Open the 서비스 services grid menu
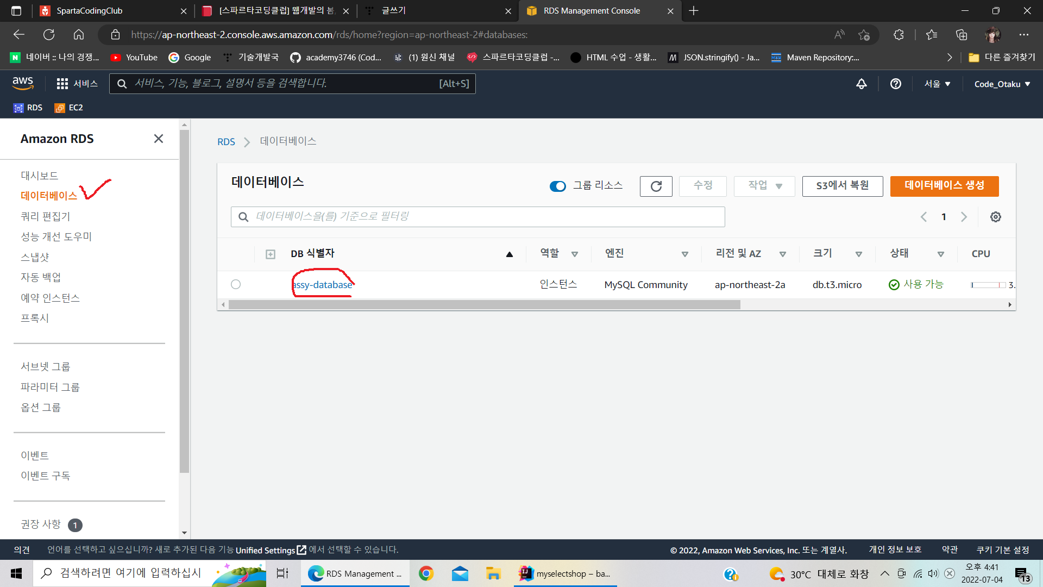This screenshot has width=1043, height=587. click(x=77, y=84)
